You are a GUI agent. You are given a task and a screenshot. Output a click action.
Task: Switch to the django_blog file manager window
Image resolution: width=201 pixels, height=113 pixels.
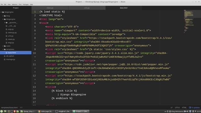[x=28, y=111]
